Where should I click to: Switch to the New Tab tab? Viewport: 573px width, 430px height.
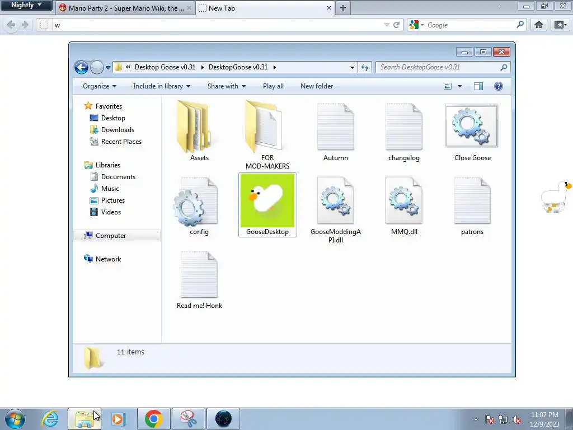tap(265, 8)
